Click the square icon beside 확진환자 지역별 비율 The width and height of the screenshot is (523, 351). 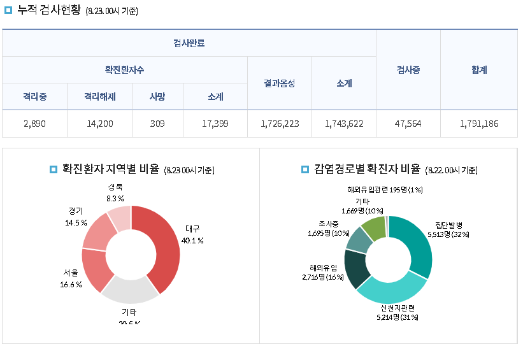54,169
